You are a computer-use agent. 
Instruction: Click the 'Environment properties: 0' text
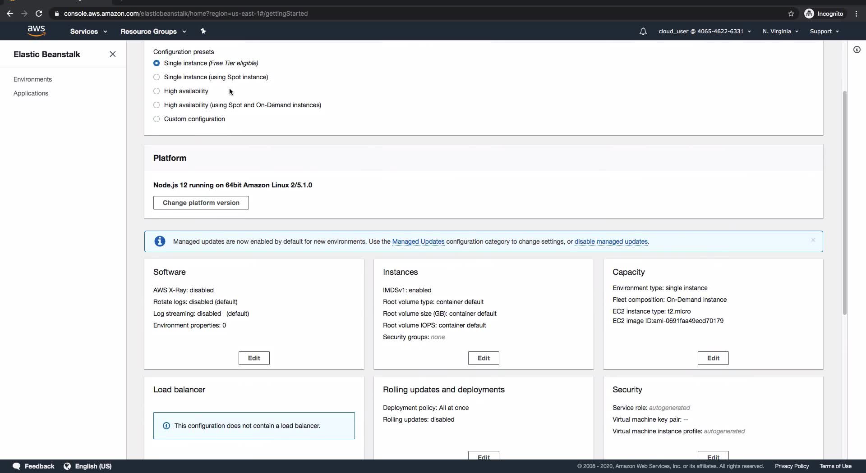[189, 325]
